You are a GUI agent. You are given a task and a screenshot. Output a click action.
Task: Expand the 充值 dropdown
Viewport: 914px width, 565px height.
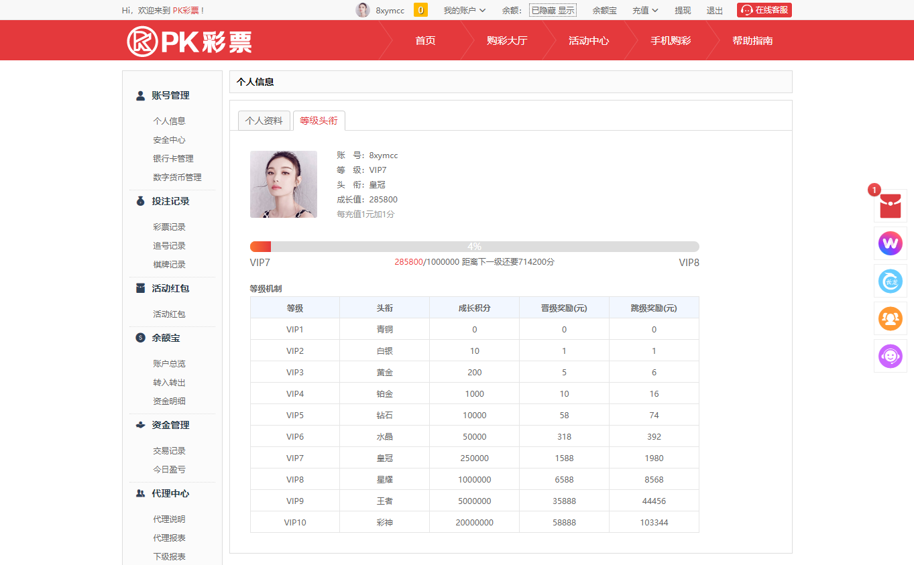[644, 11]
